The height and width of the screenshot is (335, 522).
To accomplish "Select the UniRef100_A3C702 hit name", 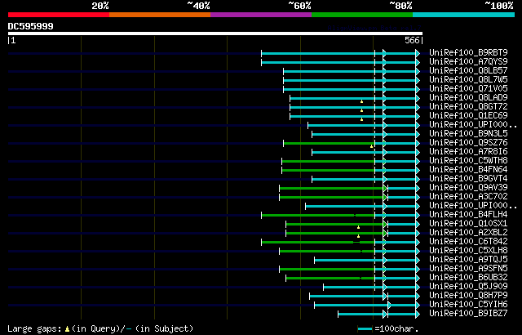I will pos(468,196).
